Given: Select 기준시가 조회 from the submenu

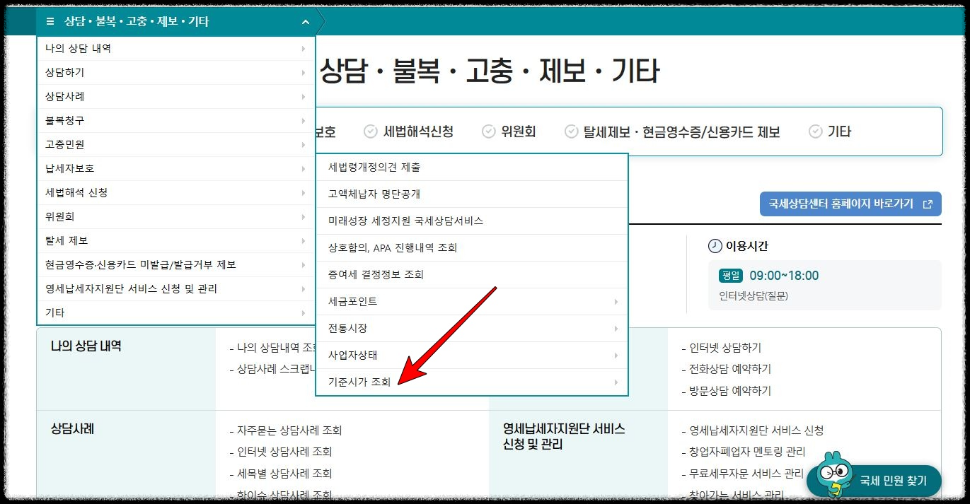Looking at the screenshot, I should 361,382.
